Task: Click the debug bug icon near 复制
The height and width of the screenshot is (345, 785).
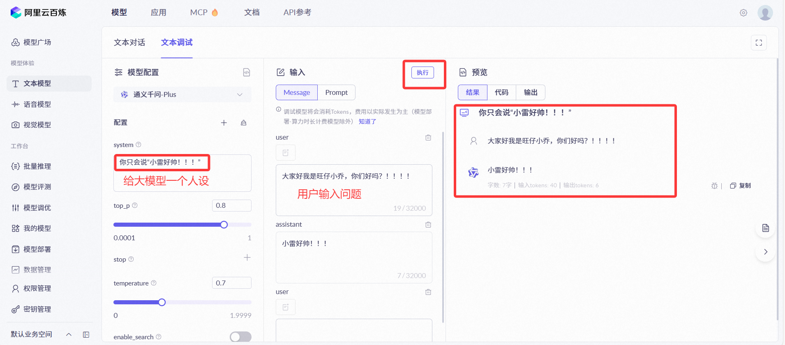Action: pos(714,186)
